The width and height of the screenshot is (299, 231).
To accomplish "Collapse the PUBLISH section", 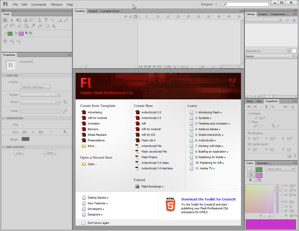I will coord(4,76).
